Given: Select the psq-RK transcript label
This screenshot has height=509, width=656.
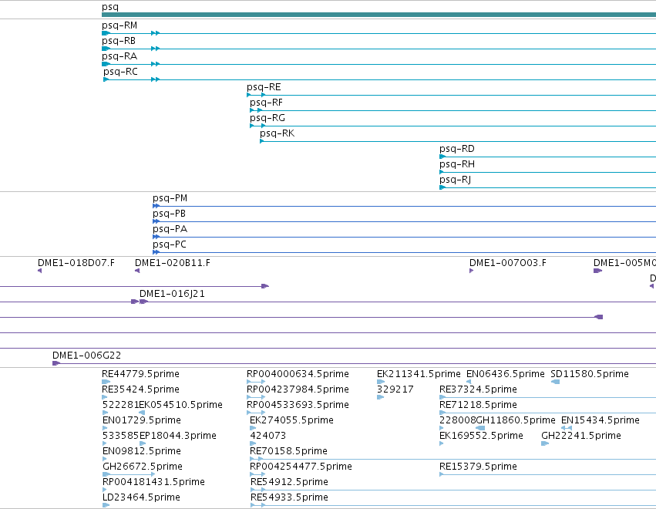Looking at the screenshot, I should pos(278,133).
